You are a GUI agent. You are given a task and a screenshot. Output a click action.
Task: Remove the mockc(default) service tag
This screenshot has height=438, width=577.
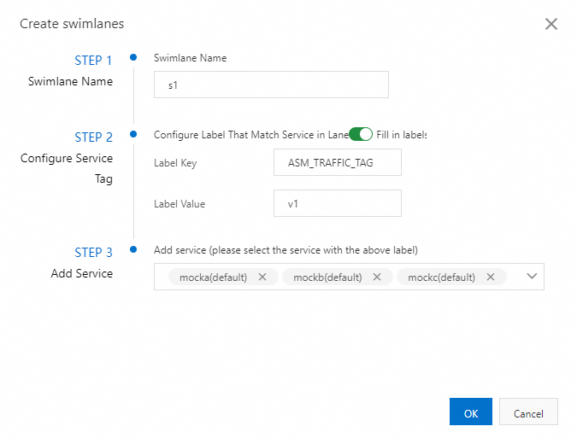tap(491, 277)
